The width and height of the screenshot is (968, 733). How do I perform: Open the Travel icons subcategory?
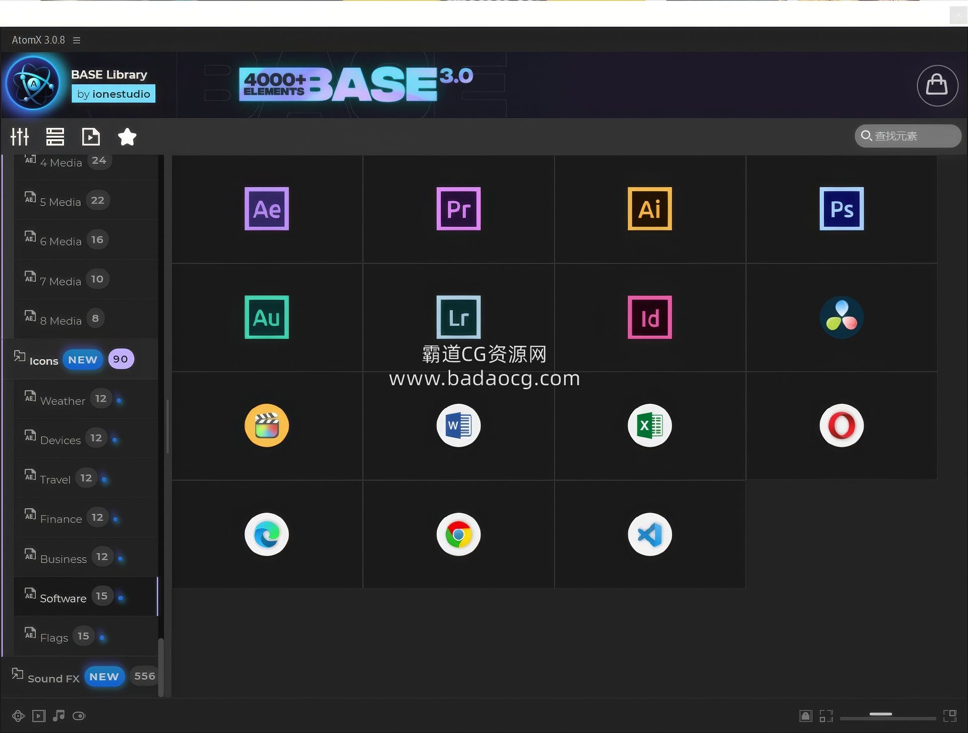[x=86, y=478]
